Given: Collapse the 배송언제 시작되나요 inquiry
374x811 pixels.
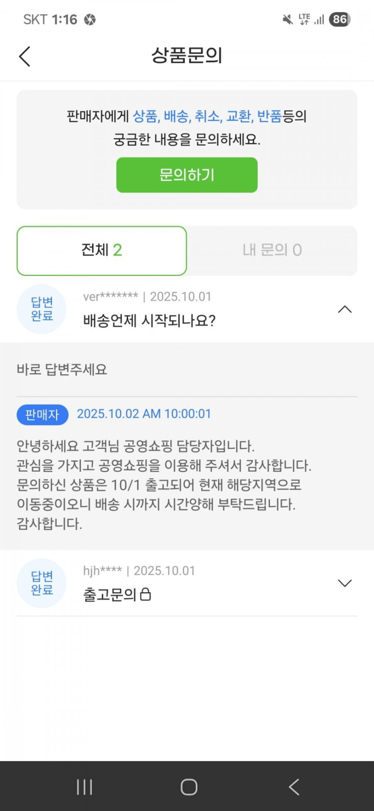Looking at the screenshot, I should [x=344, y=309].
